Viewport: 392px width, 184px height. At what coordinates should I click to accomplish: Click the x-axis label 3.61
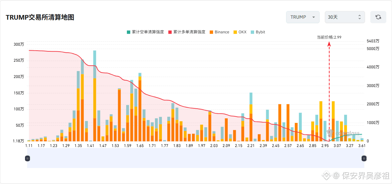pyautogui.click(x=362, y=146)
